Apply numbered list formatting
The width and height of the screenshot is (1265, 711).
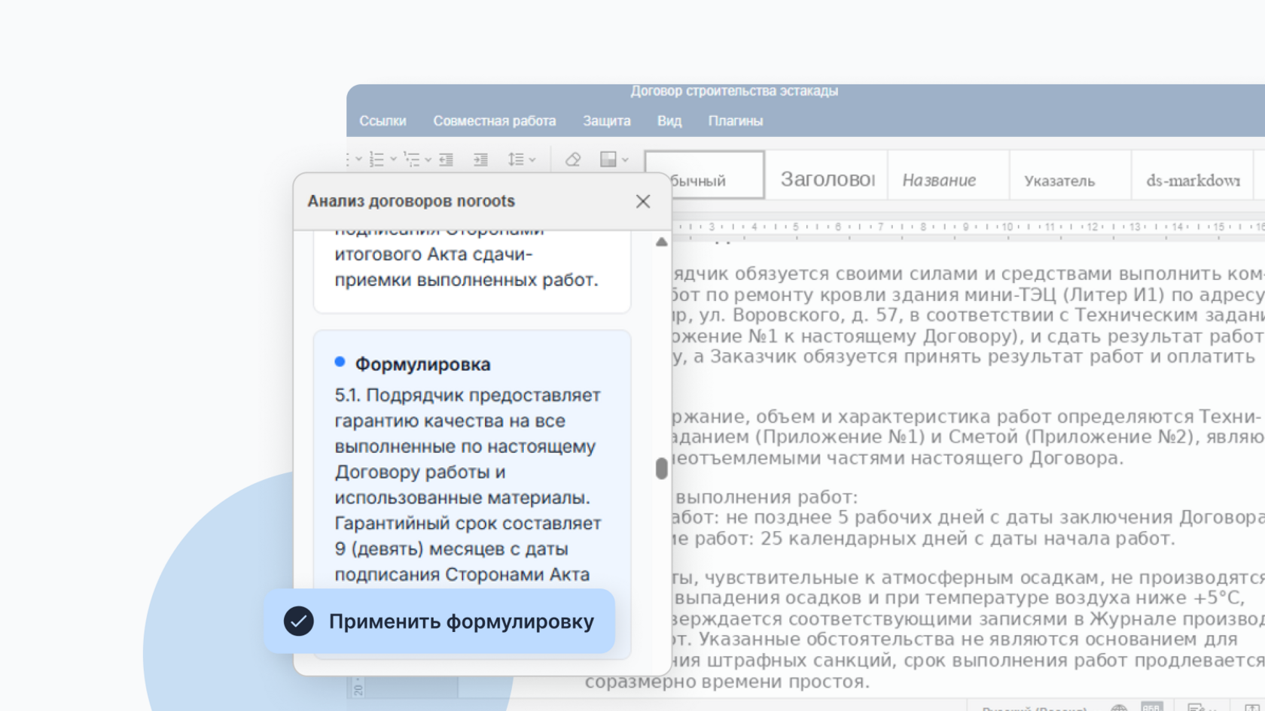(376, 160)
